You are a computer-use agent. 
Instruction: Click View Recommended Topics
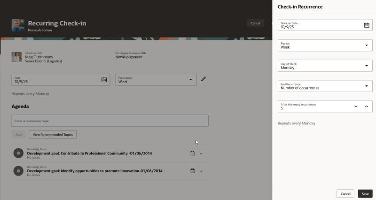pos(53,134)
